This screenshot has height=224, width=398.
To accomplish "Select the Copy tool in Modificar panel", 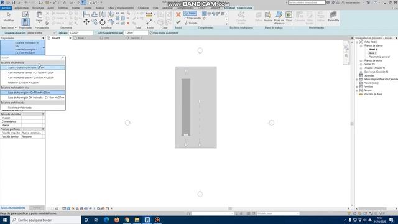I will coord(95,22).
